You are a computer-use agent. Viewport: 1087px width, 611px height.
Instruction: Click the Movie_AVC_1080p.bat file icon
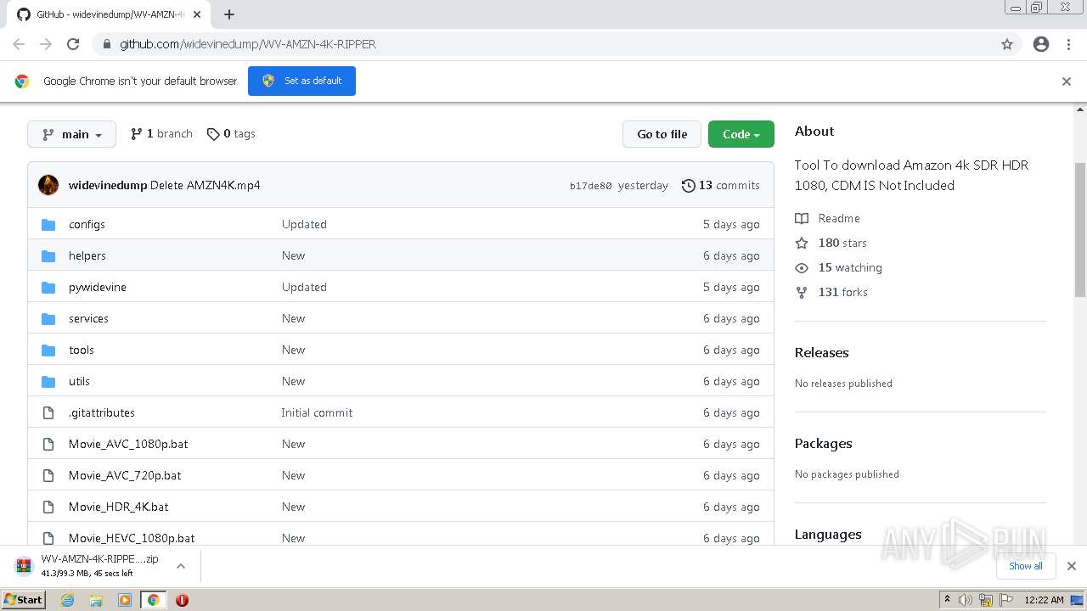point(48,444)
